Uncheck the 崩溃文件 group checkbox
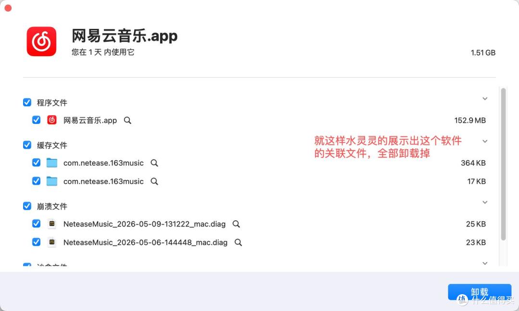This screenshot has height=311, width=519. 27,206
